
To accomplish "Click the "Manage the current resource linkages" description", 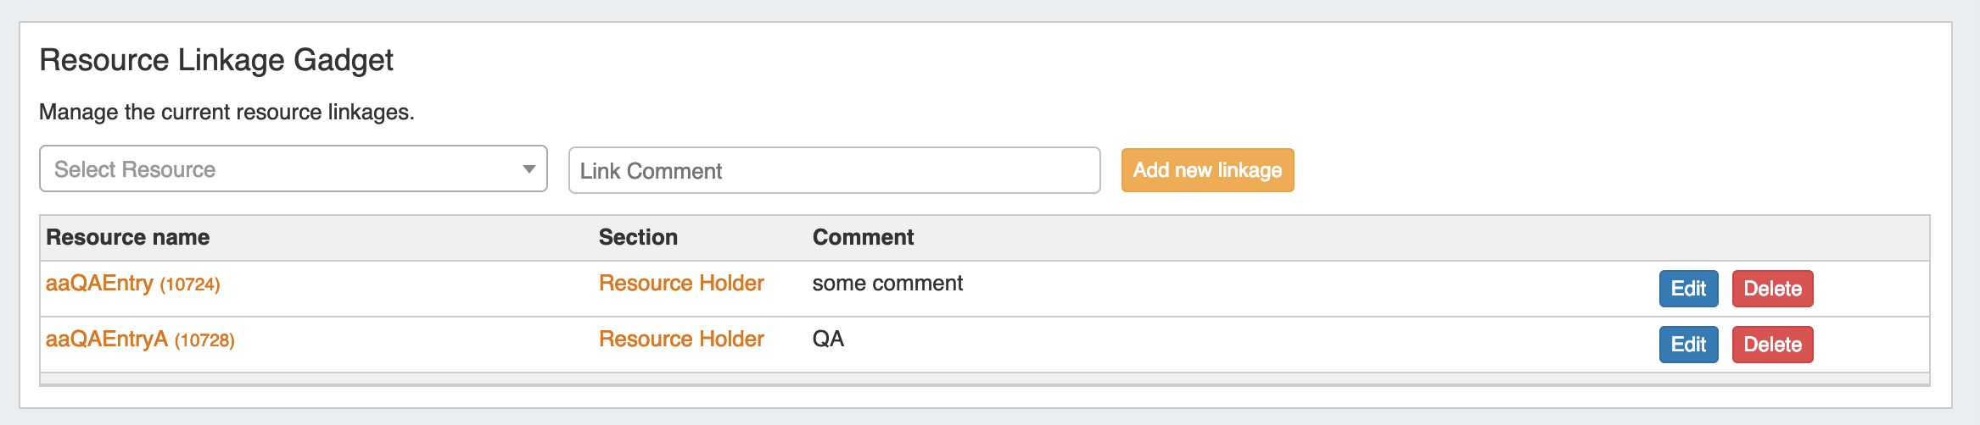I will (227, 113).
